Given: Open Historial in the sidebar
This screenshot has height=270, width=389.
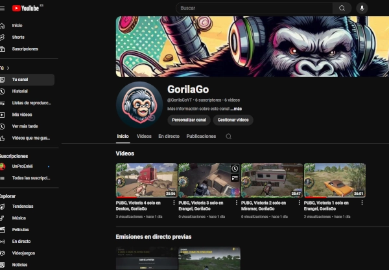Looking at the screenshot, I should 19,91.
